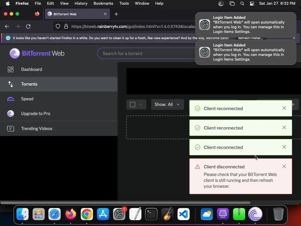Click the Dashboard sidebar label

tap(31, 69)
